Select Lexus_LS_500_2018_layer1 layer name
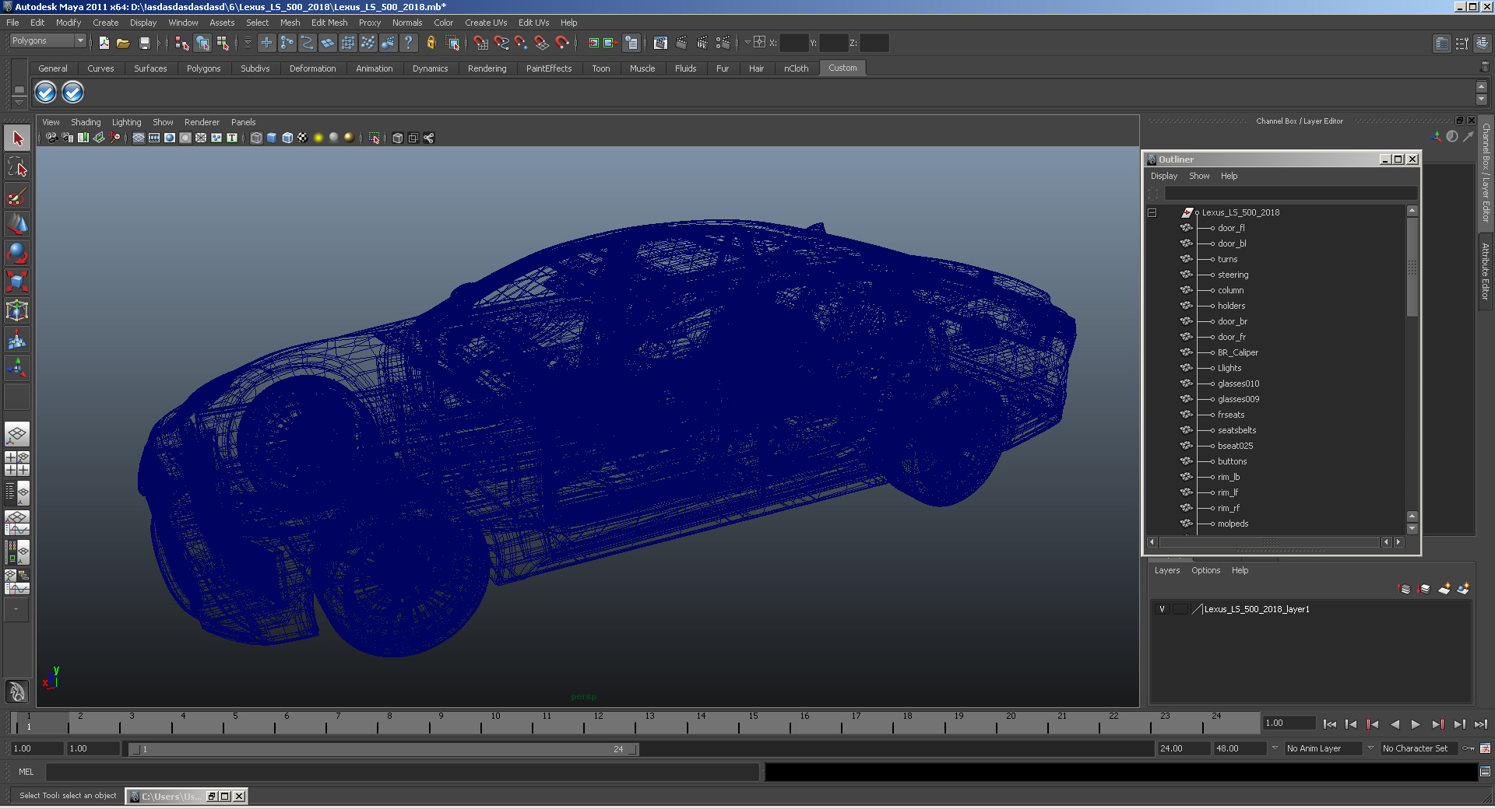1495x809 pixels. [1257, 609]
